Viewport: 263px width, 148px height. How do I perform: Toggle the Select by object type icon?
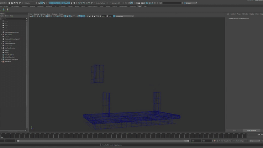click(x=41, y=3)
